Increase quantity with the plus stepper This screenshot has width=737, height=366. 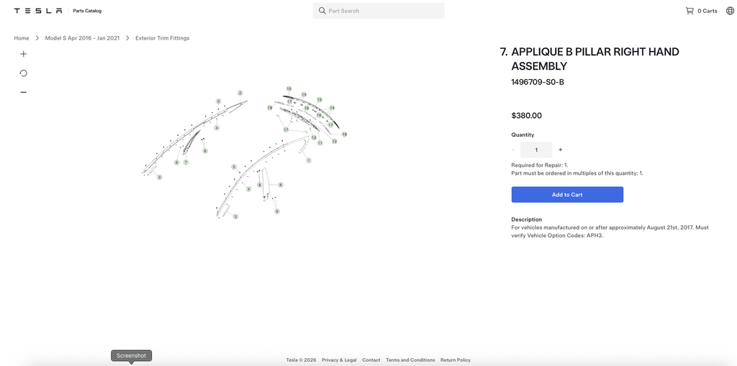[x=560, y=150]
